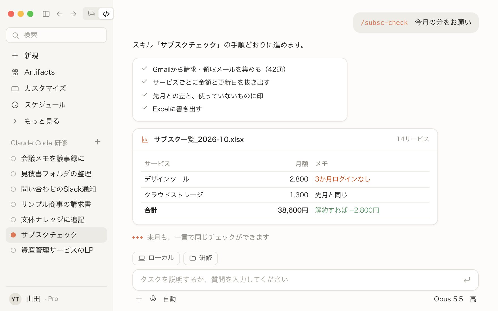
Task: Toggle the sidebar panel icon
Action: point(46,14)
